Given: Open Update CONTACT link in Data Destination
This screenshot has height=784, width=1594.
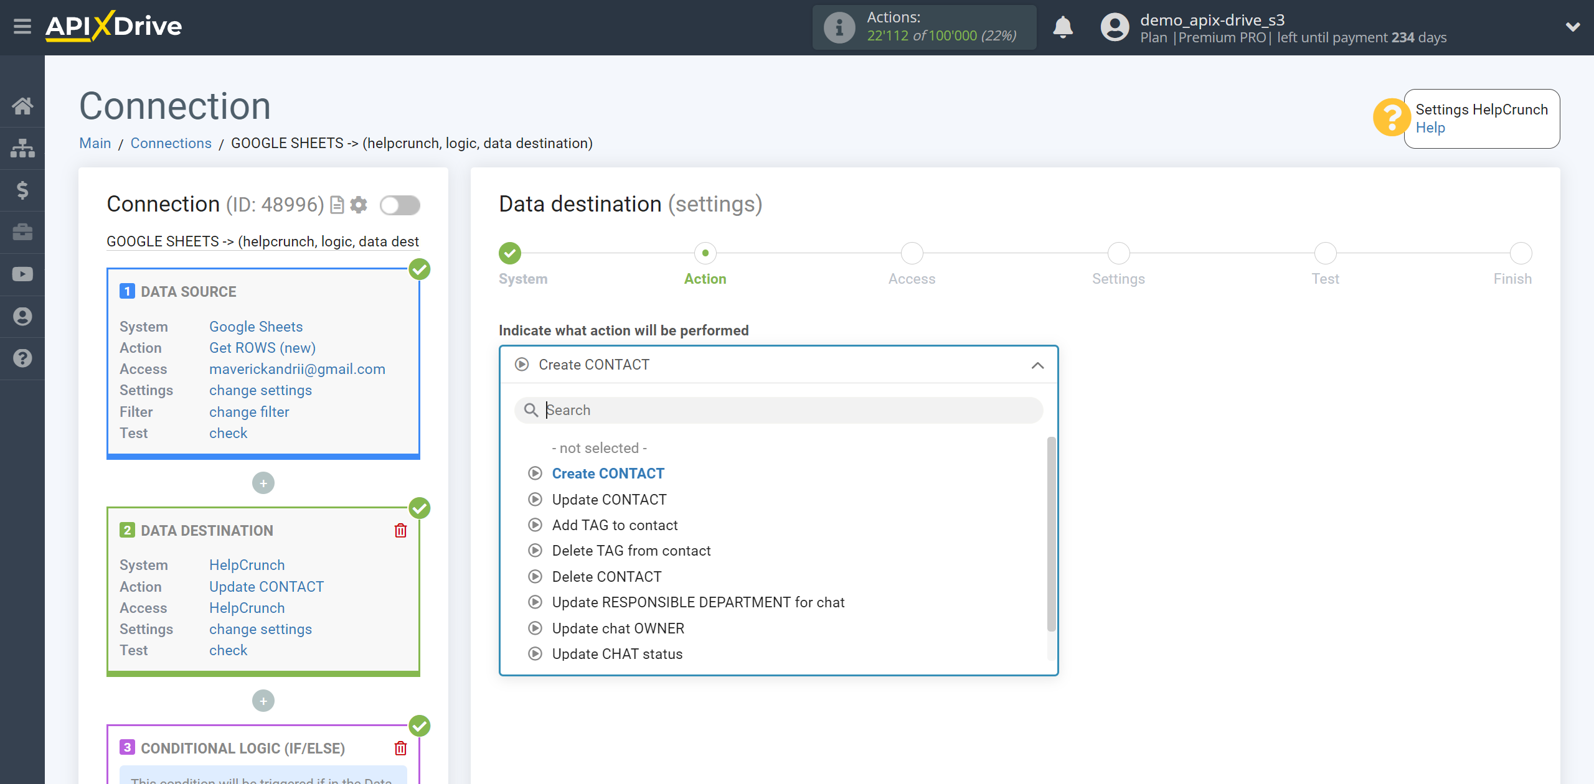Looking at the screenshot, I should click(266, 587).
